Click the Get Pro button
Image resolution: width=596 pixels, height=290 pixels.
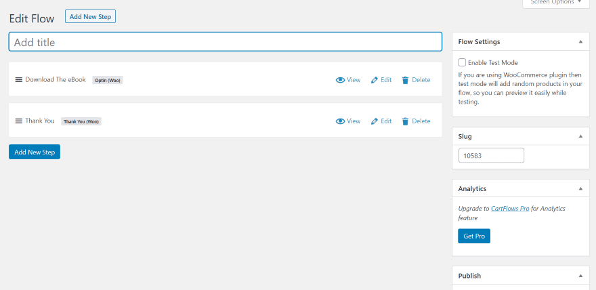pos(474,236)
